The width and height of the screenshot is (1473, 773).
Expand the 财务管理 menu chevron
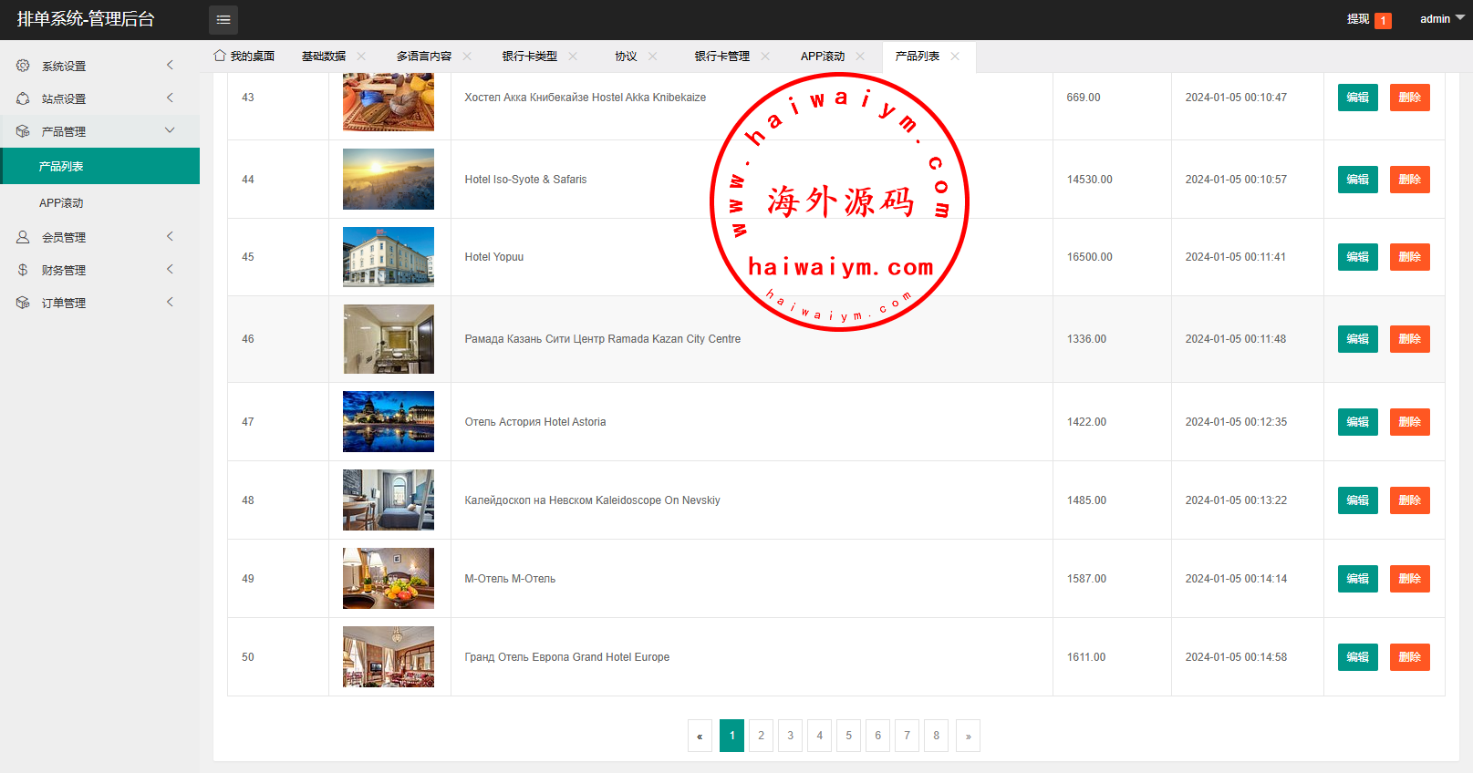[x=170, y=269]
